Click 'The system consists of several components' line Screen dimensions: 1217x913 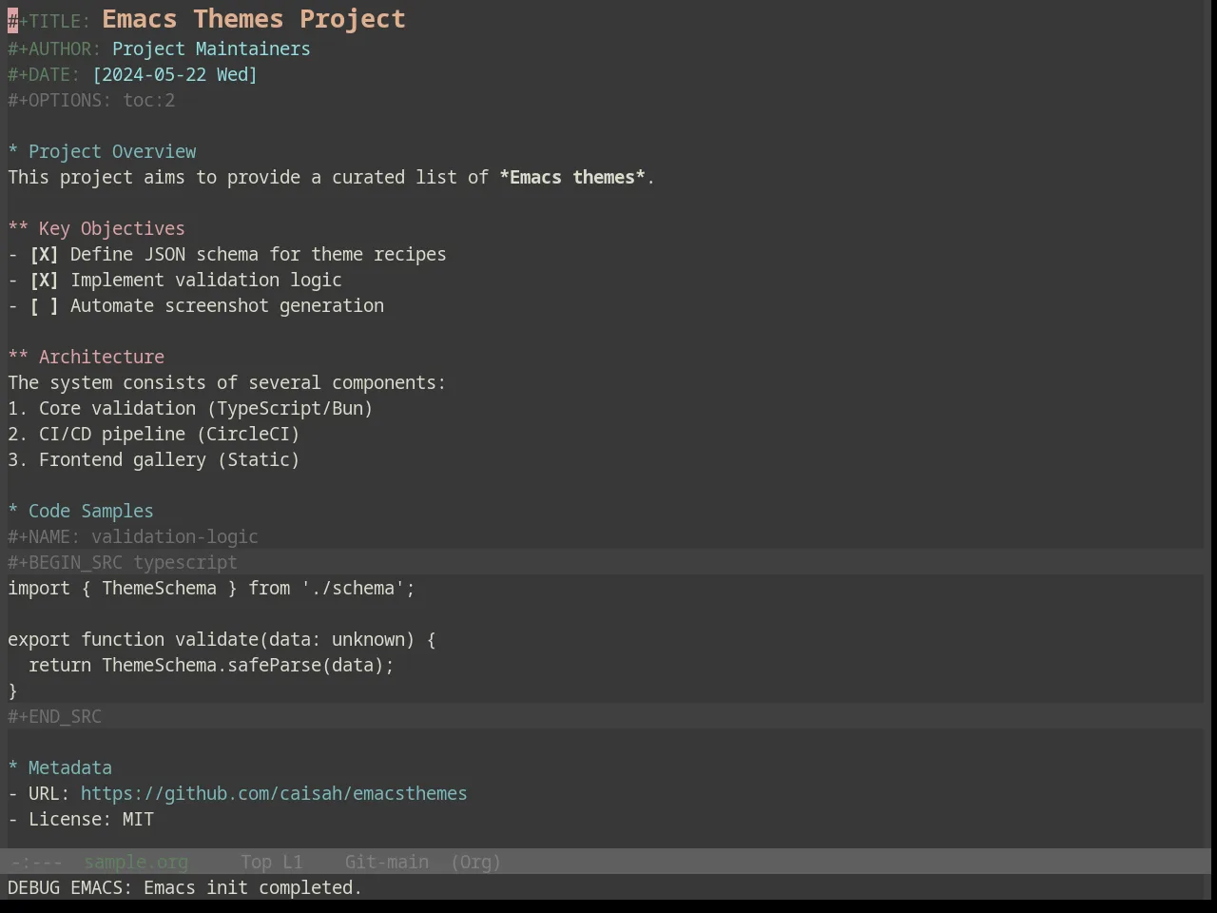tap(227, 383)
